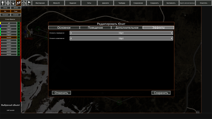Select ai0 in object list

click(x=9, y=23)
